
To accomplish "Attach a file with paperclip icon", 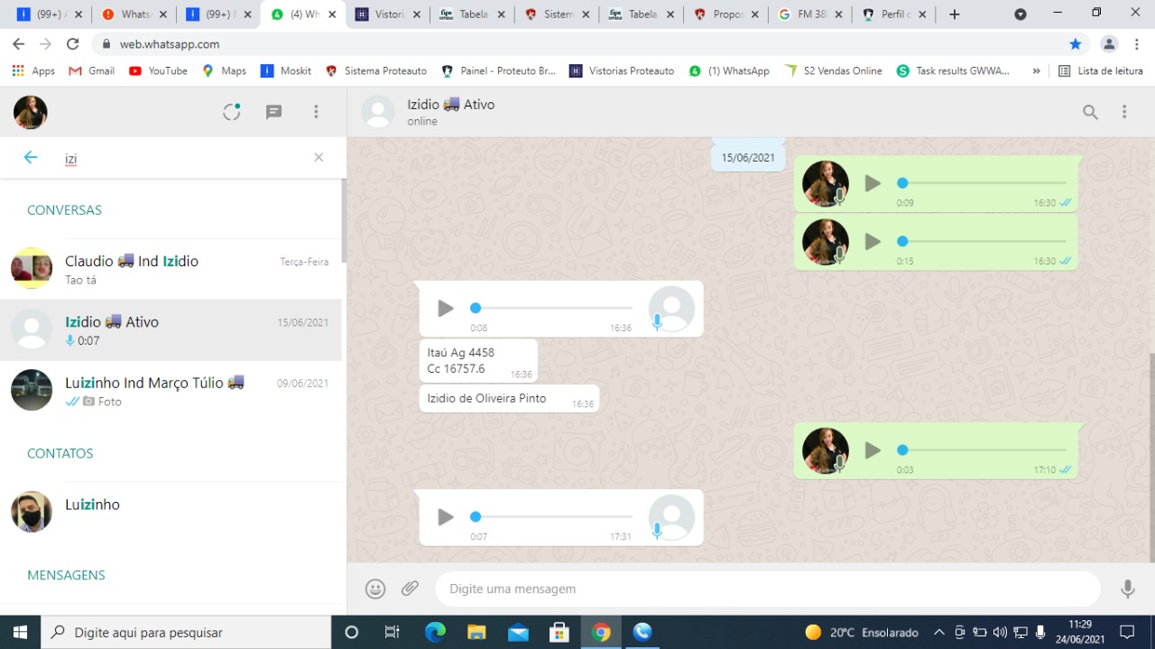I will [x=411, y=589].
